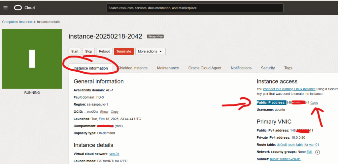This screenshot has height=164, width=338.
Task: Click the Instance access heading
Action: tap(277, 82)
